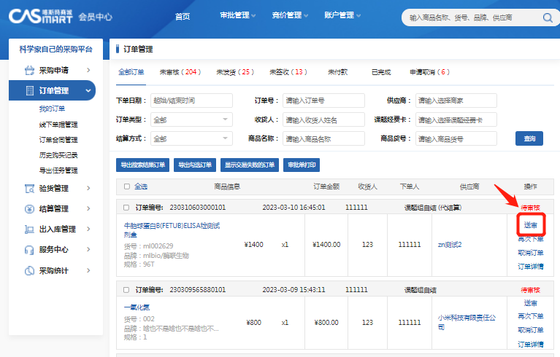Image resolution: width=560 pixels, height=357 pixels.
Task: Tick checkbox for order 230310603000101
Action: click(127, 208)
